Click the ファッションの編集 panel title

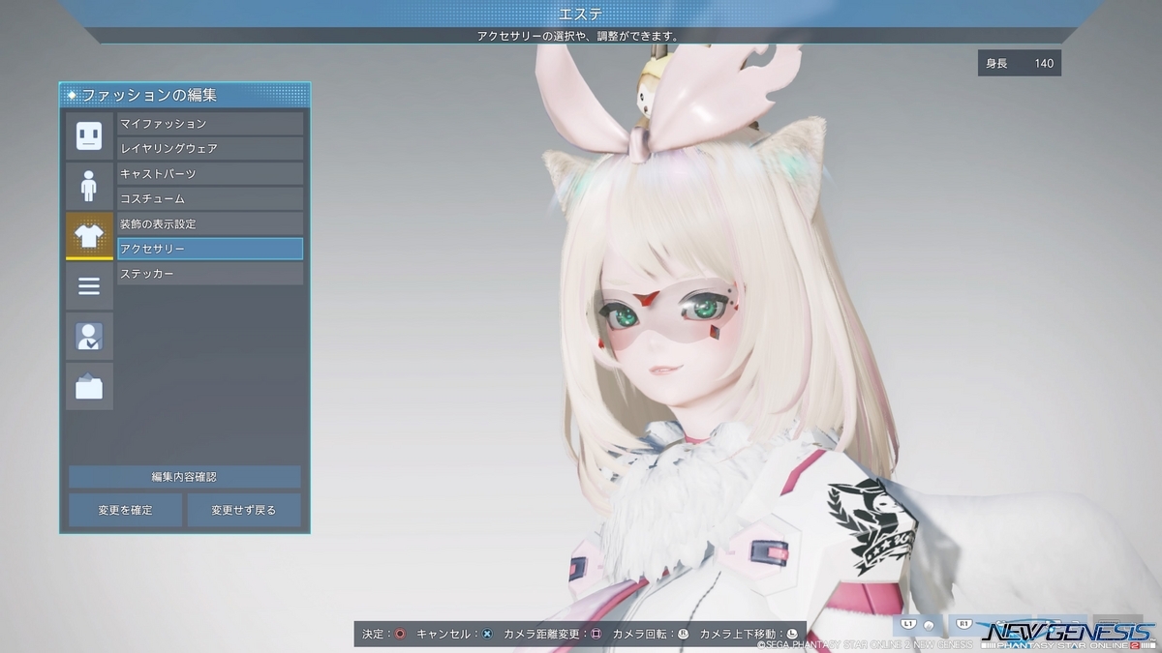(x=148, y=96)
